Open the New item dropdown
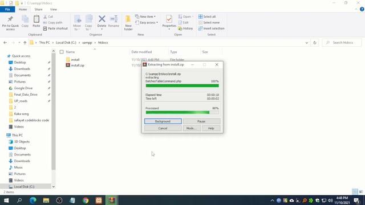The height and width of the screenshot is (205, 365). [x=145, y=17]
